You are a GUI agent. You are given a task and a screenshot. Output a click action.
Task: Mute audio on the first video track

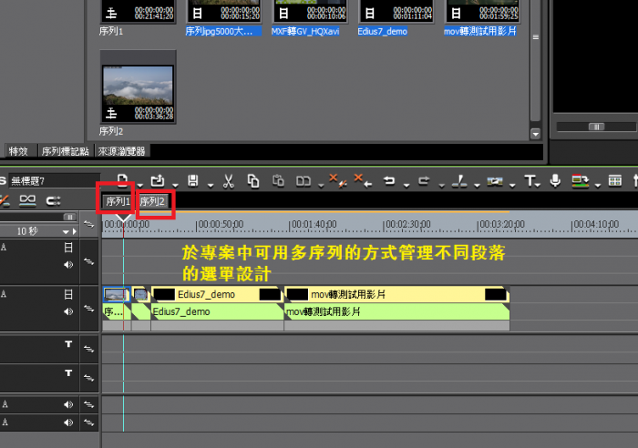(68, 265)
